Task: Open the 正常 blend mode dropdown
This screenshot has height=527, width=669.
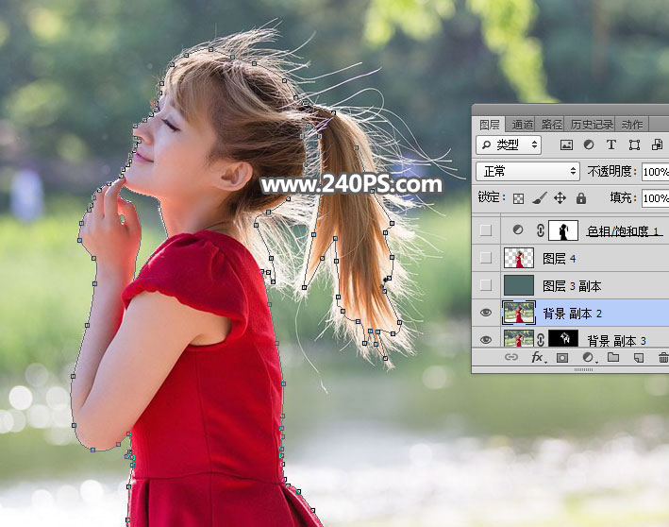Action: pyautogui.click(x=527, y=172)
